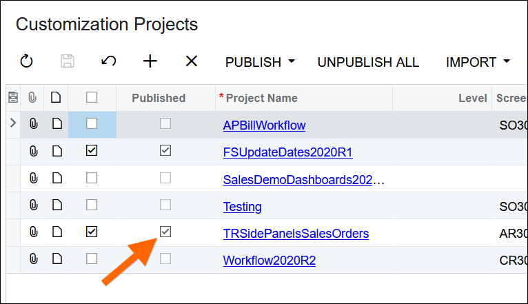Open the TRSidePanelsSalesOrders project link
Viewport: 528px width, 304px height.
(296, 234)
